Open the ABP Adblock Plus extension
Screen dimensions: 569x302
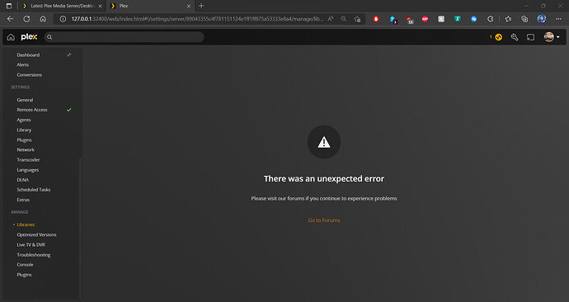425,19
